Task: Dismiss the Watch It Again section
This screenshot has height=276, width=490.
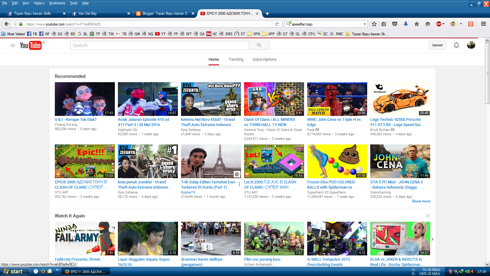Action: 428,216
